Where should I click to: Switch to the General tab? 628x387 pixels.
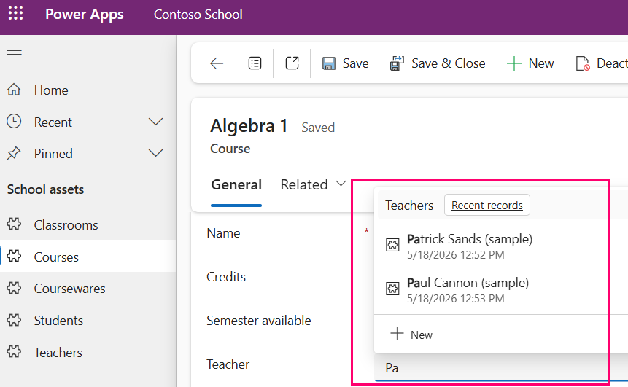(x=236, y=184)
